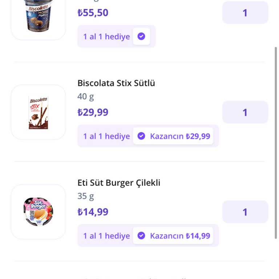279x279 pixels.
Task: Click the vertical scrollbar on the right edge
Action: tap(276, 142)
